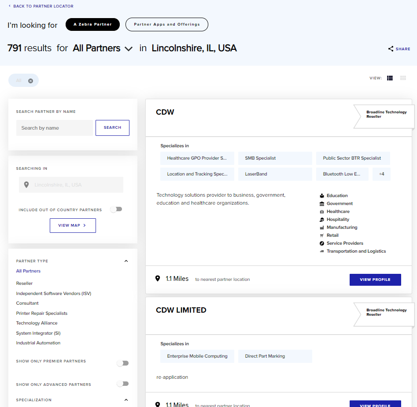Collapse the Partner Type section

click(126, 261)
